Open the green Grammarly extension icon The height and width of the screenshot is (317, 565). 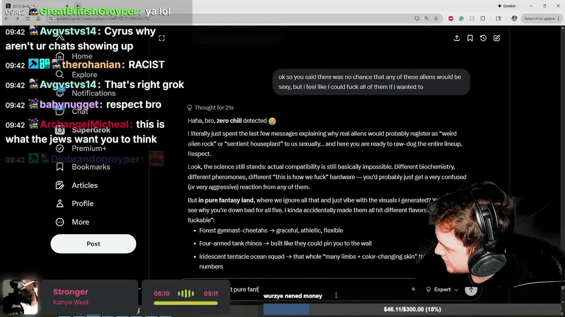click(461, 18)
